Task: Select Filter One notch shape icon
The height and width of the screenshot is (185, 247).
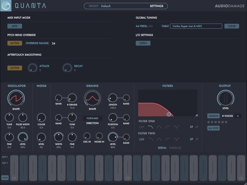Action: pyautogui.click(x=177, y=127)
